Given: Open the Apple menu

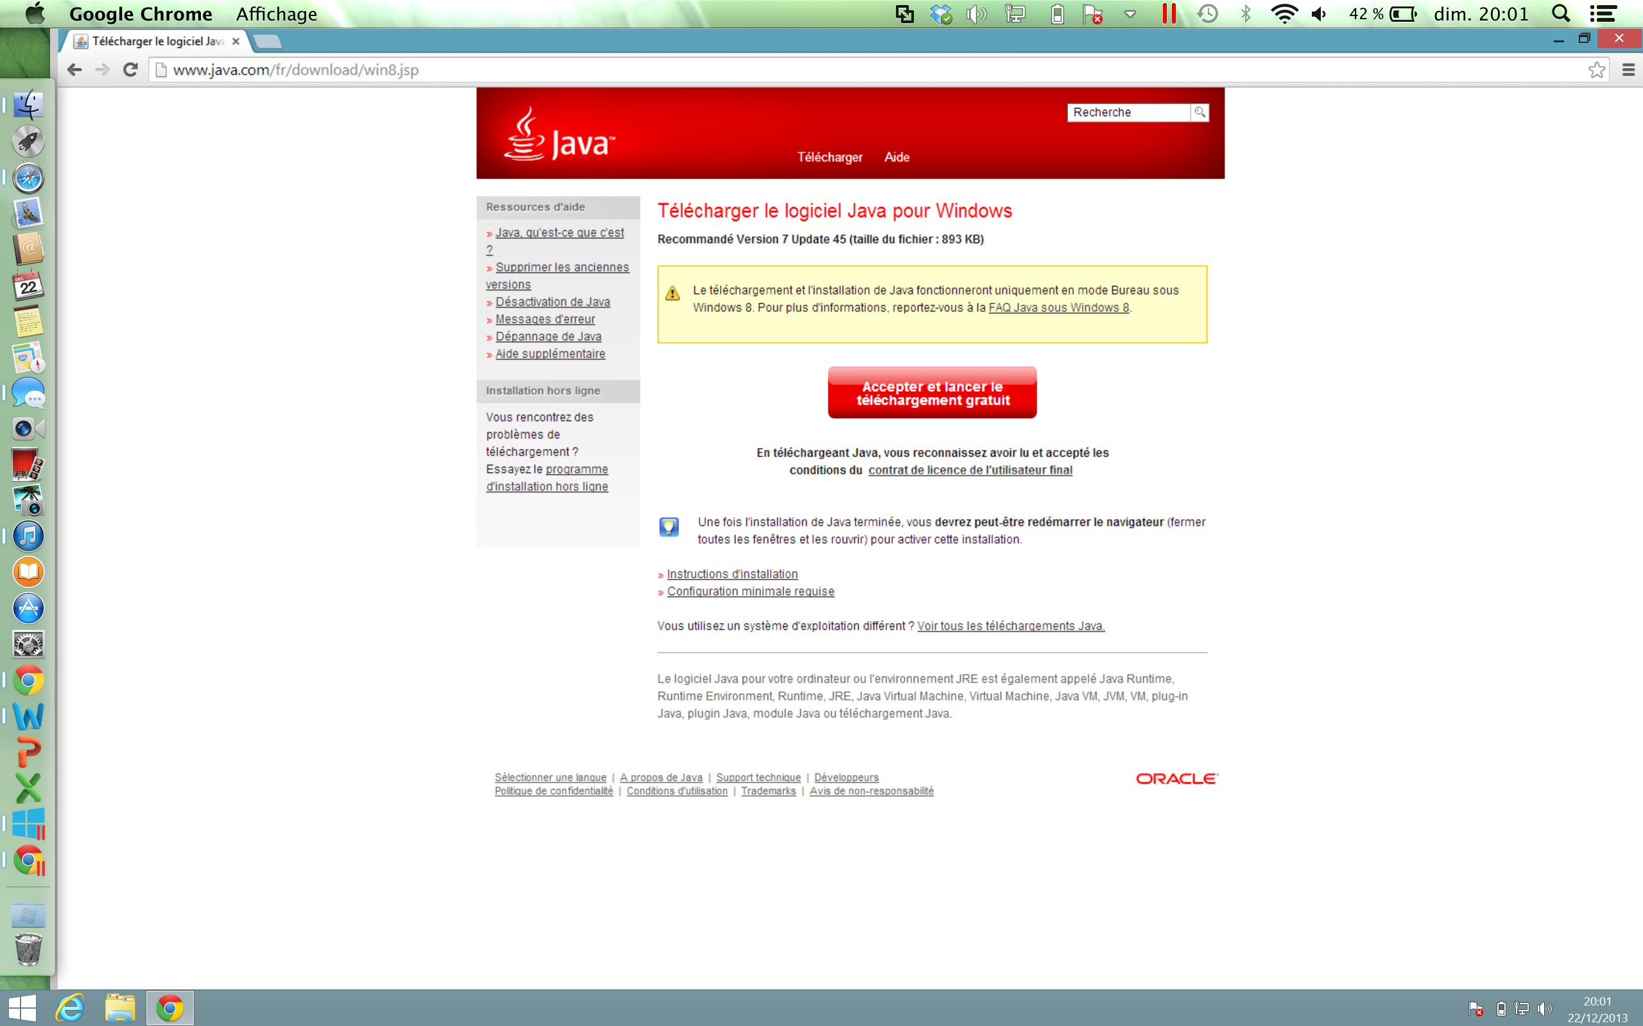Looking at the screenshot, I should point(34,13).
